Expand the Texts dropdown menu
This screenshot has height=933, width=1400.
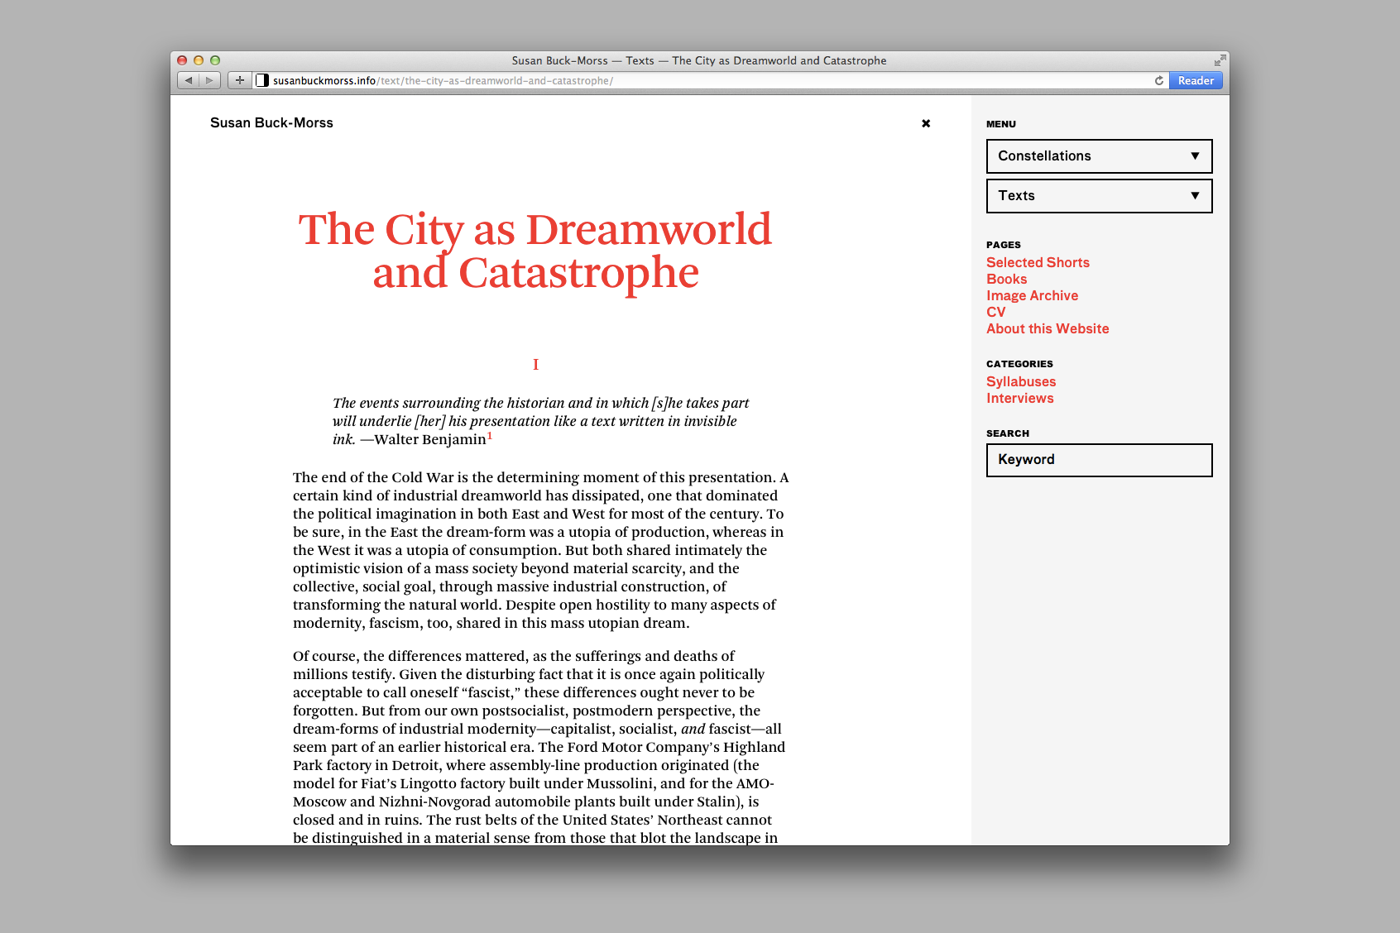[x=1099, y=196]
